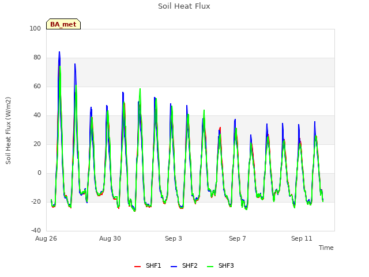The image size is (369, 277).
Task: Click the Sep 11 x-axis label
Action: pos(302,238)
